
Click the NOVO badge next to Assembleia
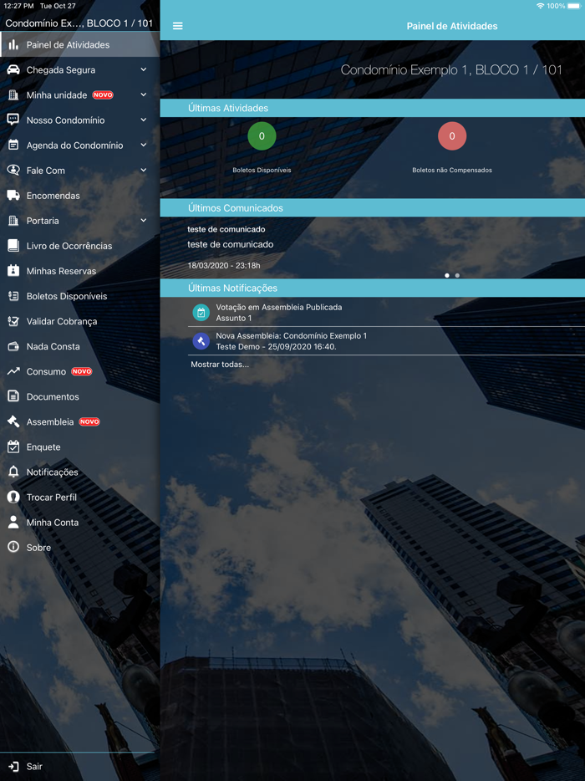point(89,422)
